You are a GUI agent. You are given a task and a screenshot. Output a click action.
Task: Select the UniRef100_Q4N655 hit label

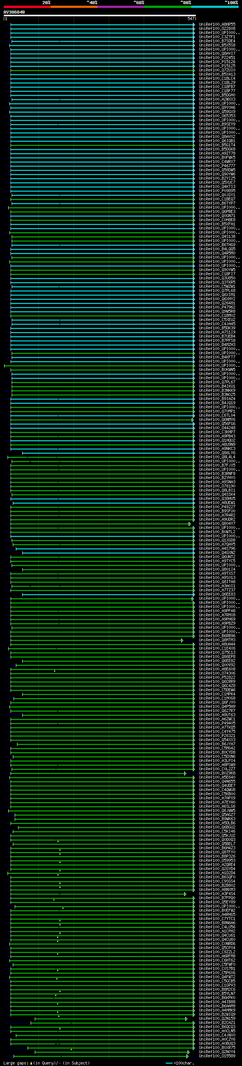(x=217, y=781)
